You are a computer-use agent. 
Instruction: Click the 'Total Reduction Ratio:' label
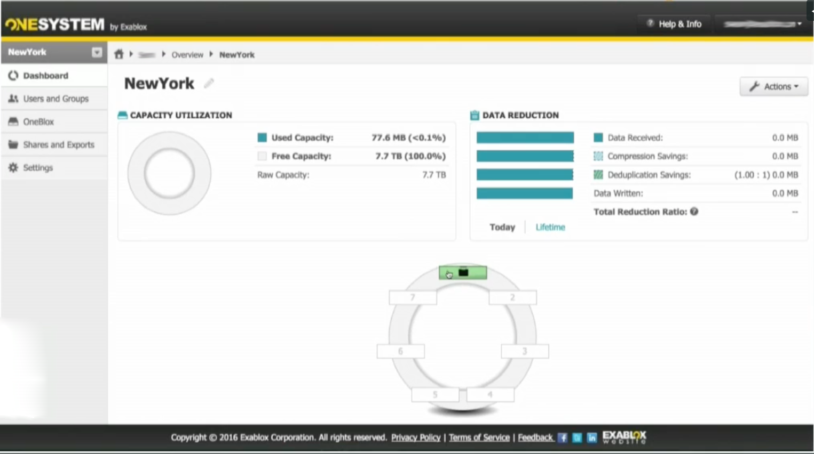point(640,212)
